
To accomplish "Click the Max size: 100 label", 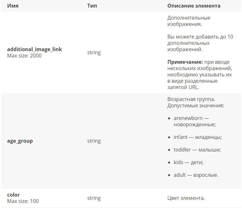I will (23, 201).
